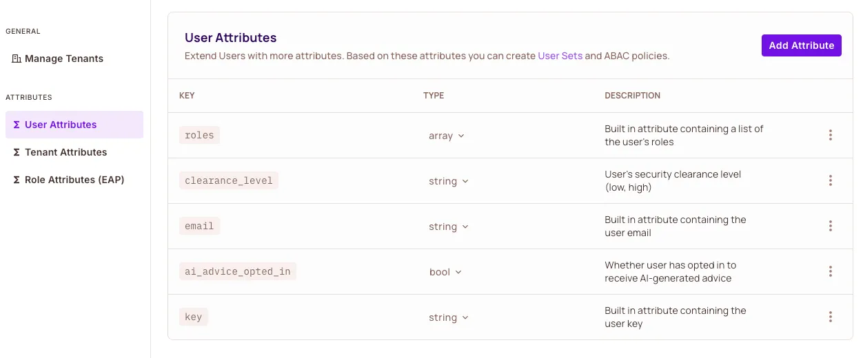The height and width of the screenshot is (358, 863).
Task: Open the three-dot menu for roles row
Action: (x=830, y=136)
